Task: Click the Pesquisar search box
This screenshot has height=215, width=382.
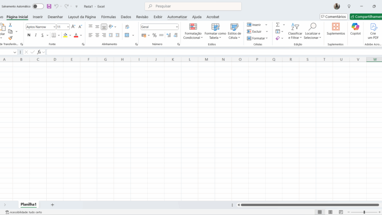Action: point(193,6)
